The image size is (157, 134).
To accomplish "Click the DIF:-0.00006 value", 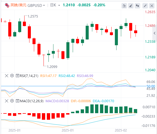I will [81, 101].
